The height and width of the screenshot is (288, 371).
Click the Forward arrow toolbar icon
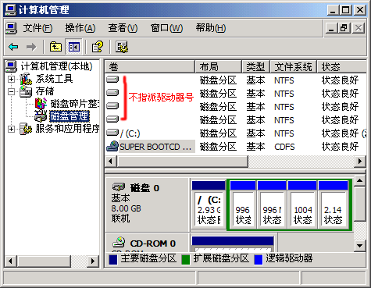pyautogui.click(x=31, y=47)
